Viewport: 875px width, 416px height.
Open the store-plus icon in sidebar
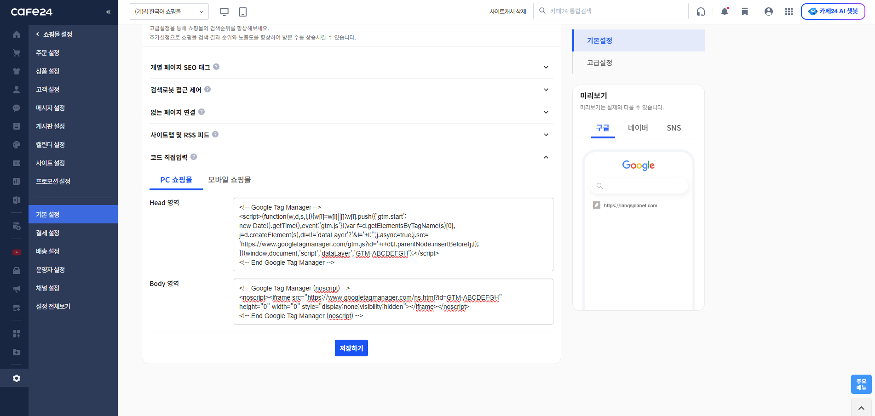(x=17, y=308)
